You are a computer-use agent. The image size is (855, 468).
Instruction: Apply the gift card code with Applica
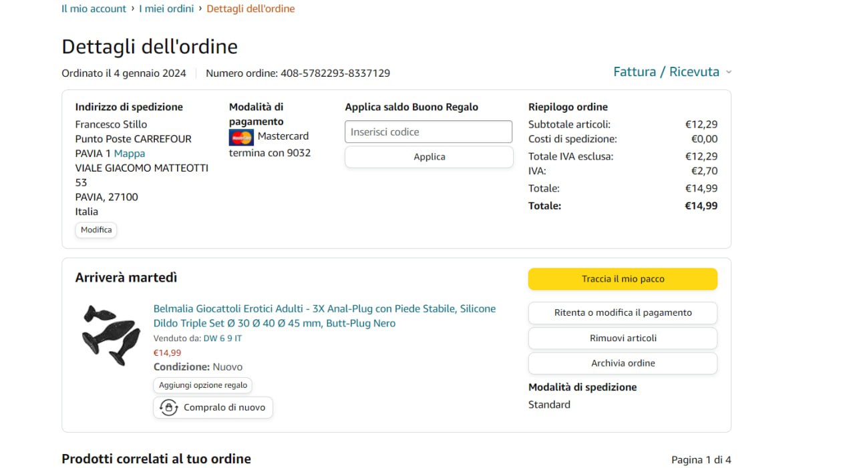(429, 157)
